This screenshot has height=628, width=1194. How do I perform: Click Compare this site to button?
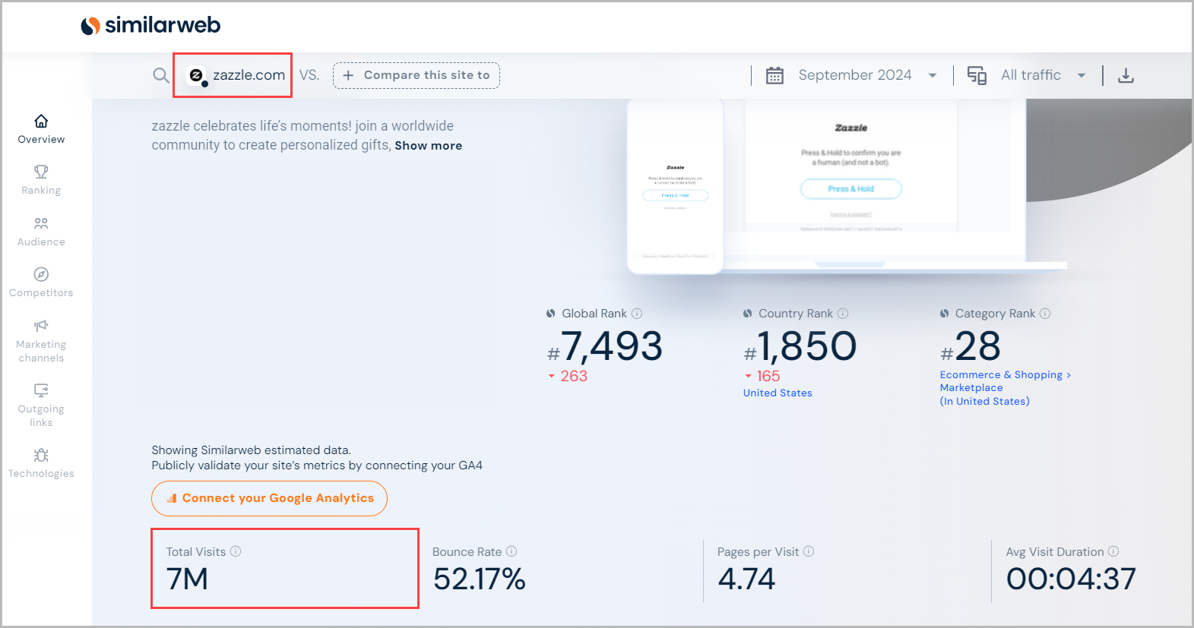pyautogui.click(x=416, y=75)
